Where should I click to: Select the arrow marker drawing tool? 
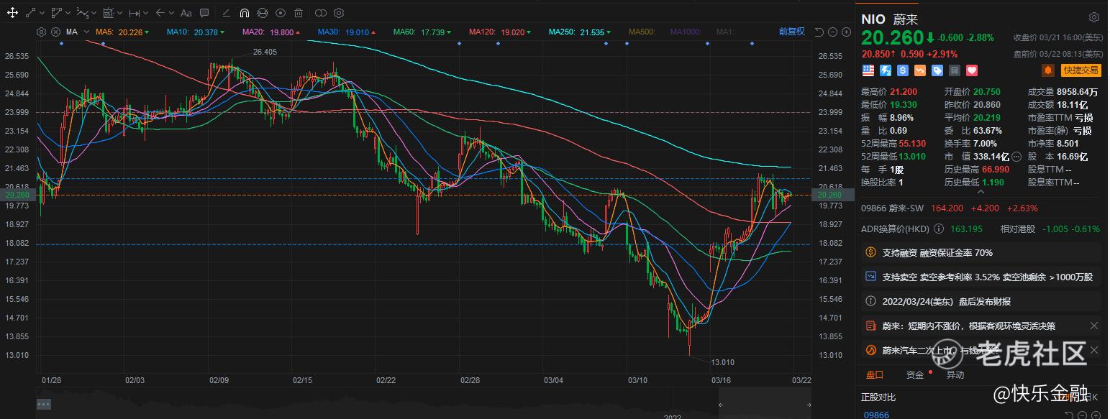pos(160,13)
